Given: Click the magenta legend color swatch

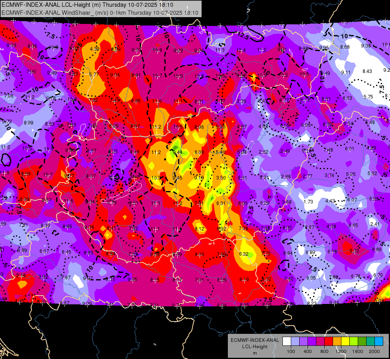Looking at the screenshot, I should click(x=320, y=341).
